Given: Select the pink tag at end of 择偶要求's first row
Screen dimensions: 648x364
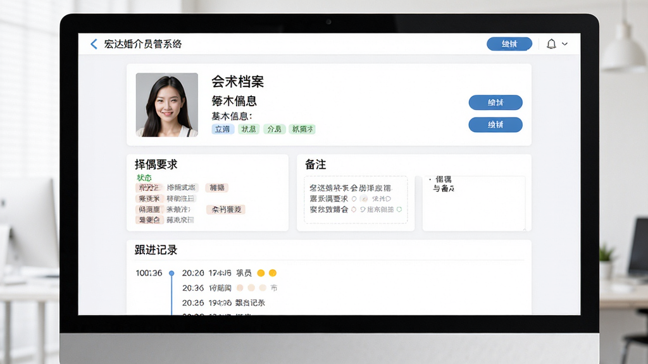Looking at the screenshot, I should pos(217,188).
